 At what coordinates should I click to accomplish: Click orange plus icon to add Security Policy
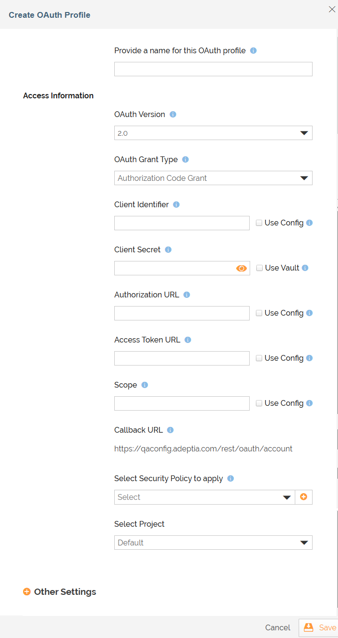tap(303, 497)
